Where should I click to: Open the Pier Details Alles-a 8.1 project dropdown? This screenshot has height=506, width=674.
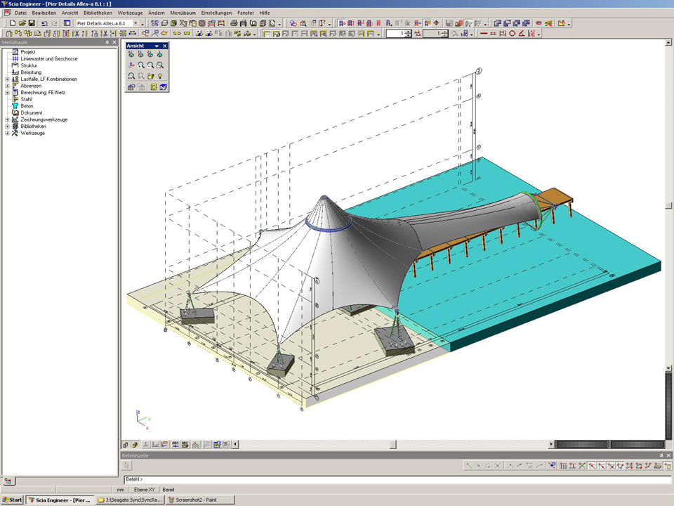pos(136,23)
